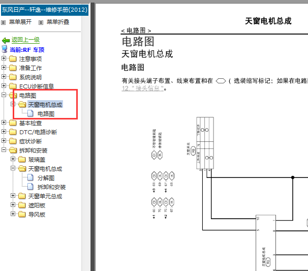Image resolution: width=308 pixels, height=271 pixels.
Task: Click the 导风板 folder icon
Action: tap(22, 215)
